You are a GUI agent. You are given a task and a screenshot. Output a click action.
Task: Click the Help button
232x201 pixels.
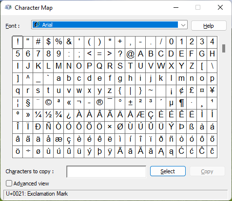pos(209,26)
